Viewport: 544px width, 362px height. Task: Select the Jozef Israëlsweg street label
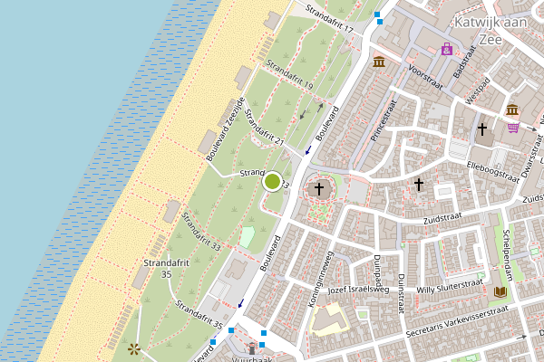pyautogui.click(x=358, y=290)
